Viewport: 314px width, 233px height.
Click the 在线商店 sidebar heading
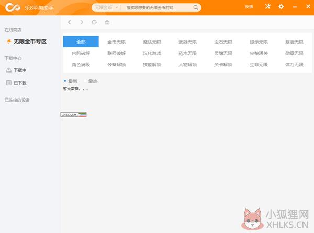(13, 30)
